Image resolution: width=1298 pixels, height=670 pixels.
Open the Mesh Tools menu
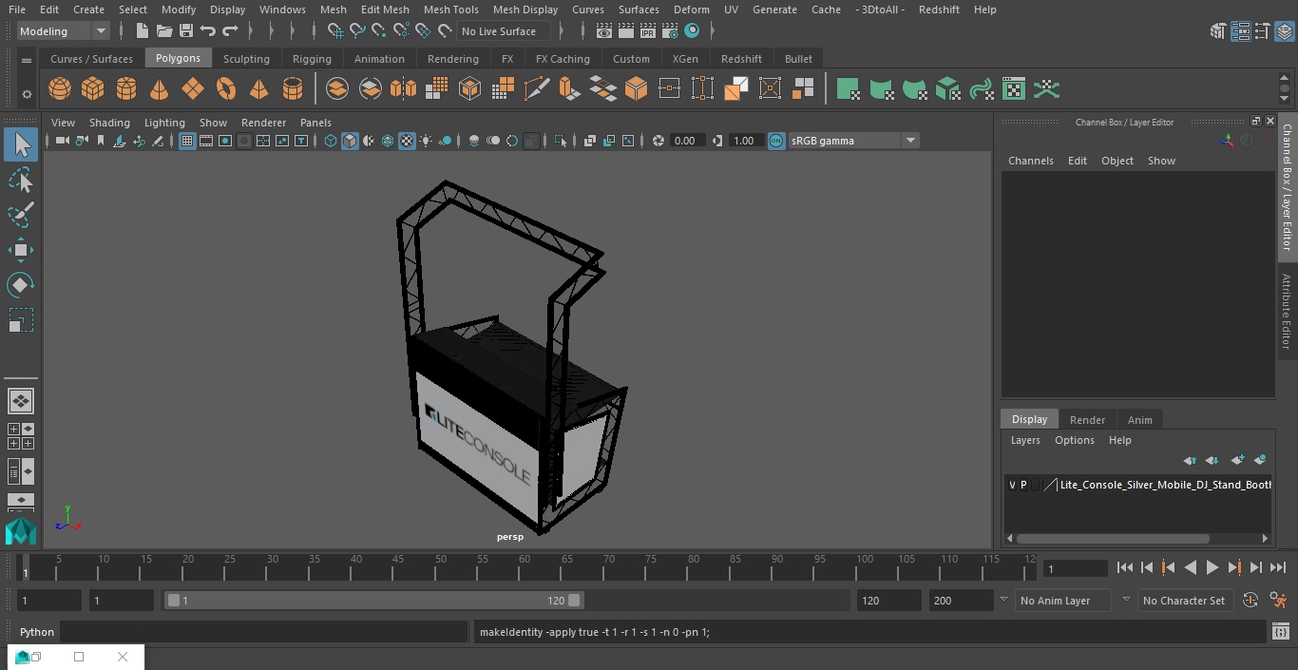pos(450,10)
